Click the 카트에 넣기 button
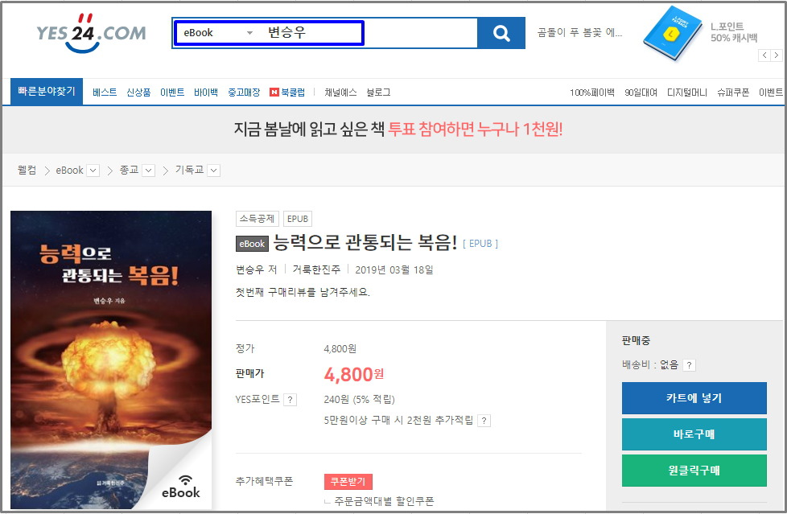The width and height of the screenshot is (787, 514). (694, 398)
